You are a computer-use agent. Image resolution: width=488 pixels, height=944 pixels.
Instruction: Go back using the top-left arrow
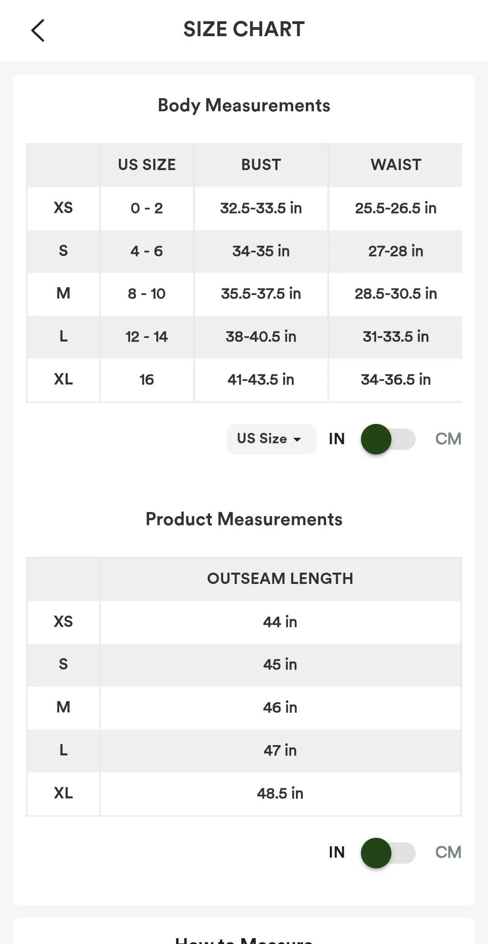click(38, 30)
